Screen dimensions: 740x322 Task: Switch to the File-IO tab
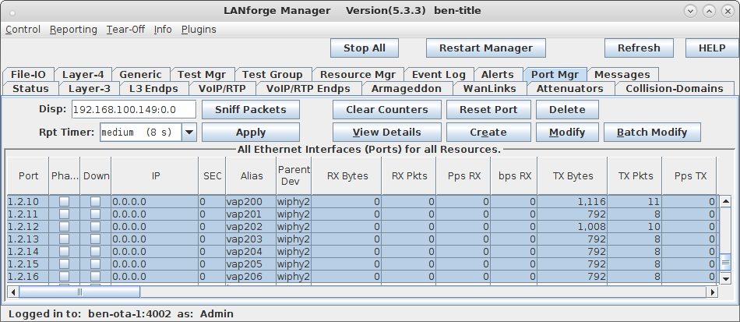coord(28,75)
